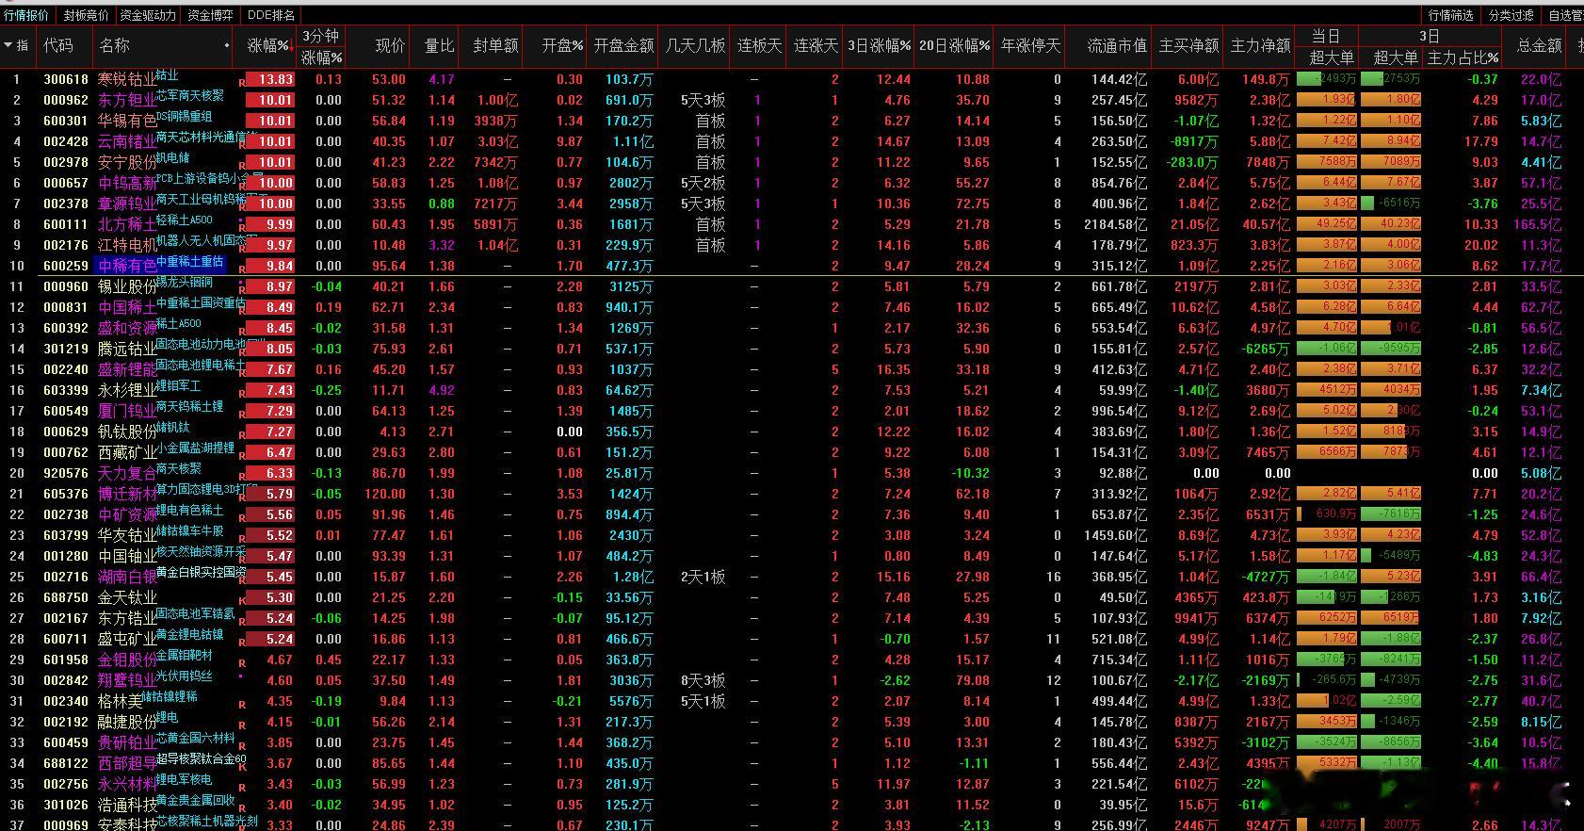
Task: Sort by 总金额 column header
Action: (x=1539, y=45)
